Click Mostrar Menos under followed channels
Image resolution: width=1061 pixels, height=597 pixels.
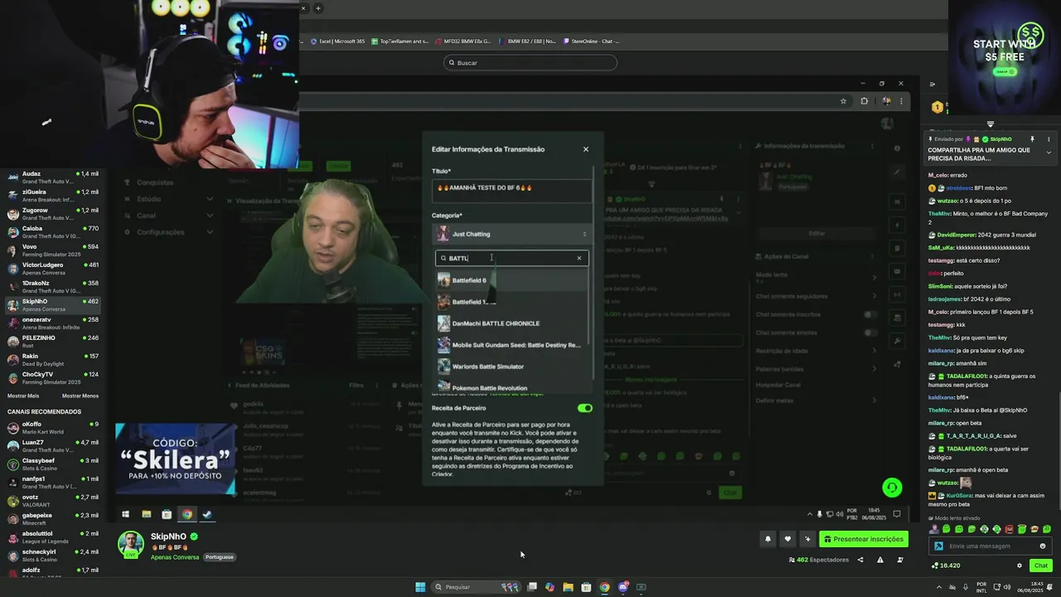point(80,396)
